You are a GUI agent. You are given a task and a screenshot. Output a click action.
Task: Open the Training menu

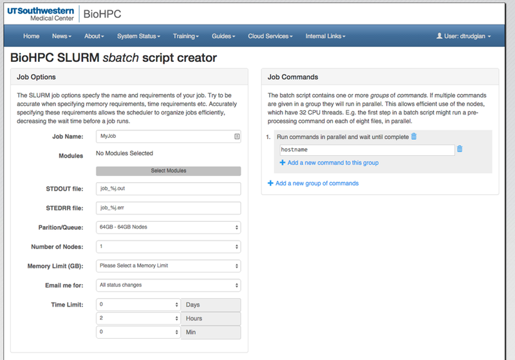pyautogui.click(x=186, y=36)
